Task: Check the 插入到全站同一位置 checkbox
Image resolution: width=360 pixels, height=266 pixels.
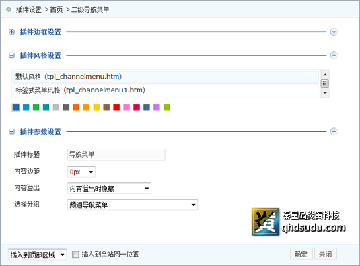Action: tap(75, 255)
